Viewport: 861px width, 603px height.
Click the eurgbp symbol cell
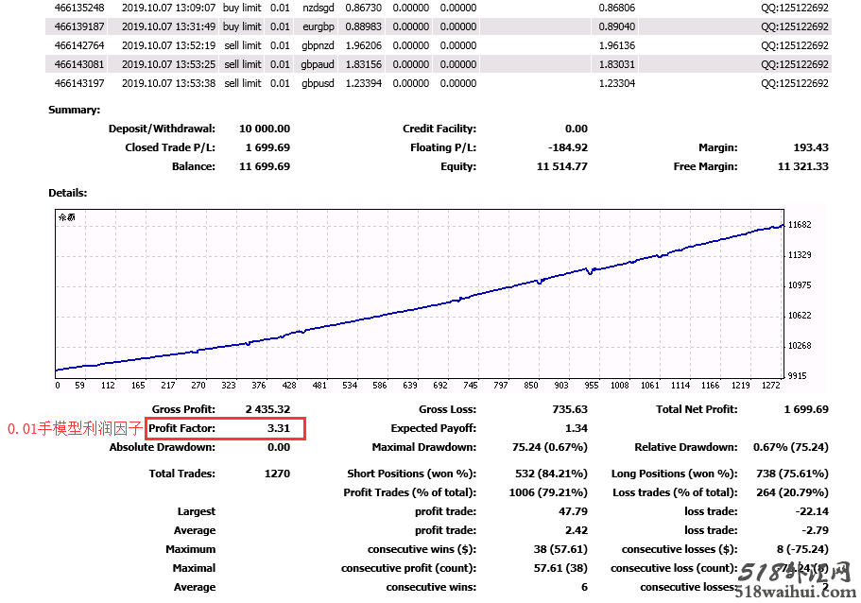click(x=318, y=26)
